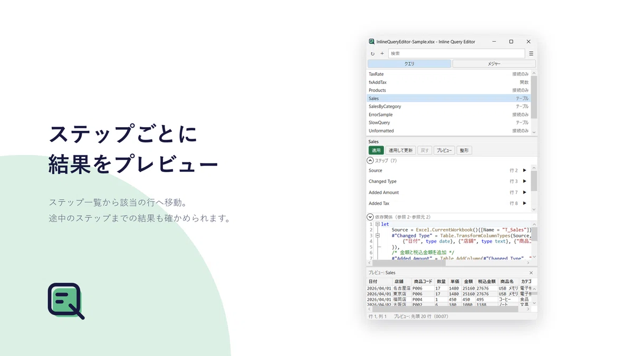Jump to the Source step with its arrow

[x=524, y=170]
